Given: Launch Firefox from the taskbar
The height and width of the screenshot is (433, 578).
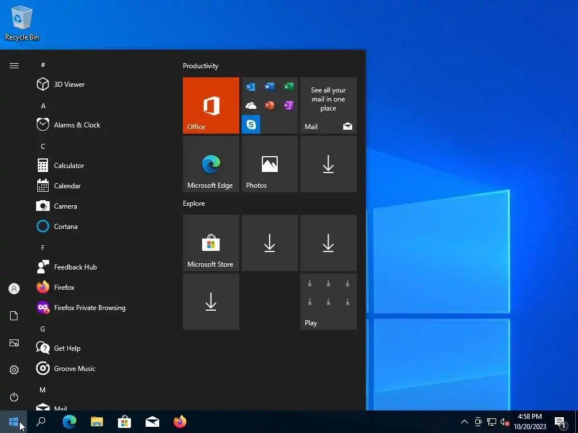Looking at the screenshot, I should tap(180, 422).
